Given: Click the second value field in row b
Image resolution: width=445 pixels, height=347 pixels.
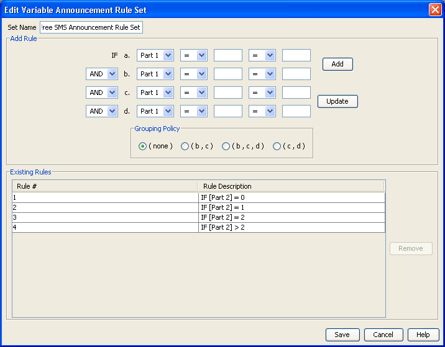Looking at the screenshot, I should [296, 74].
